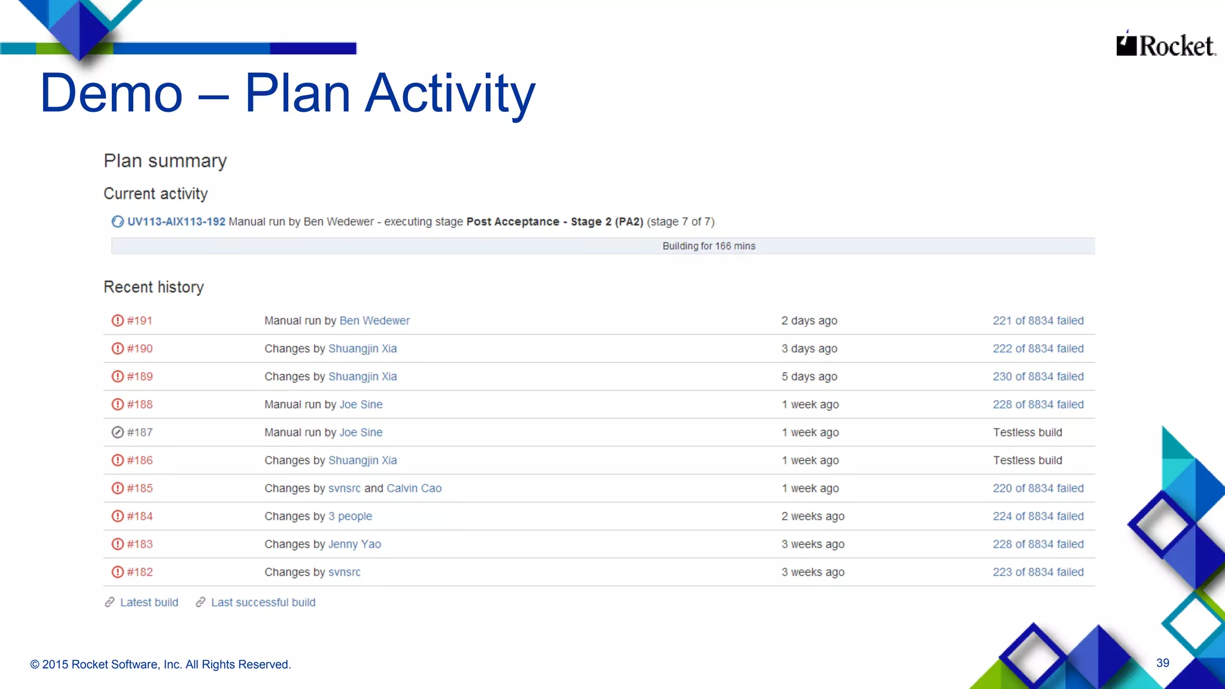1225x689 pixels.
Task: View 228 of 8834 failed for #183
Action: (x=1038, y=544)
